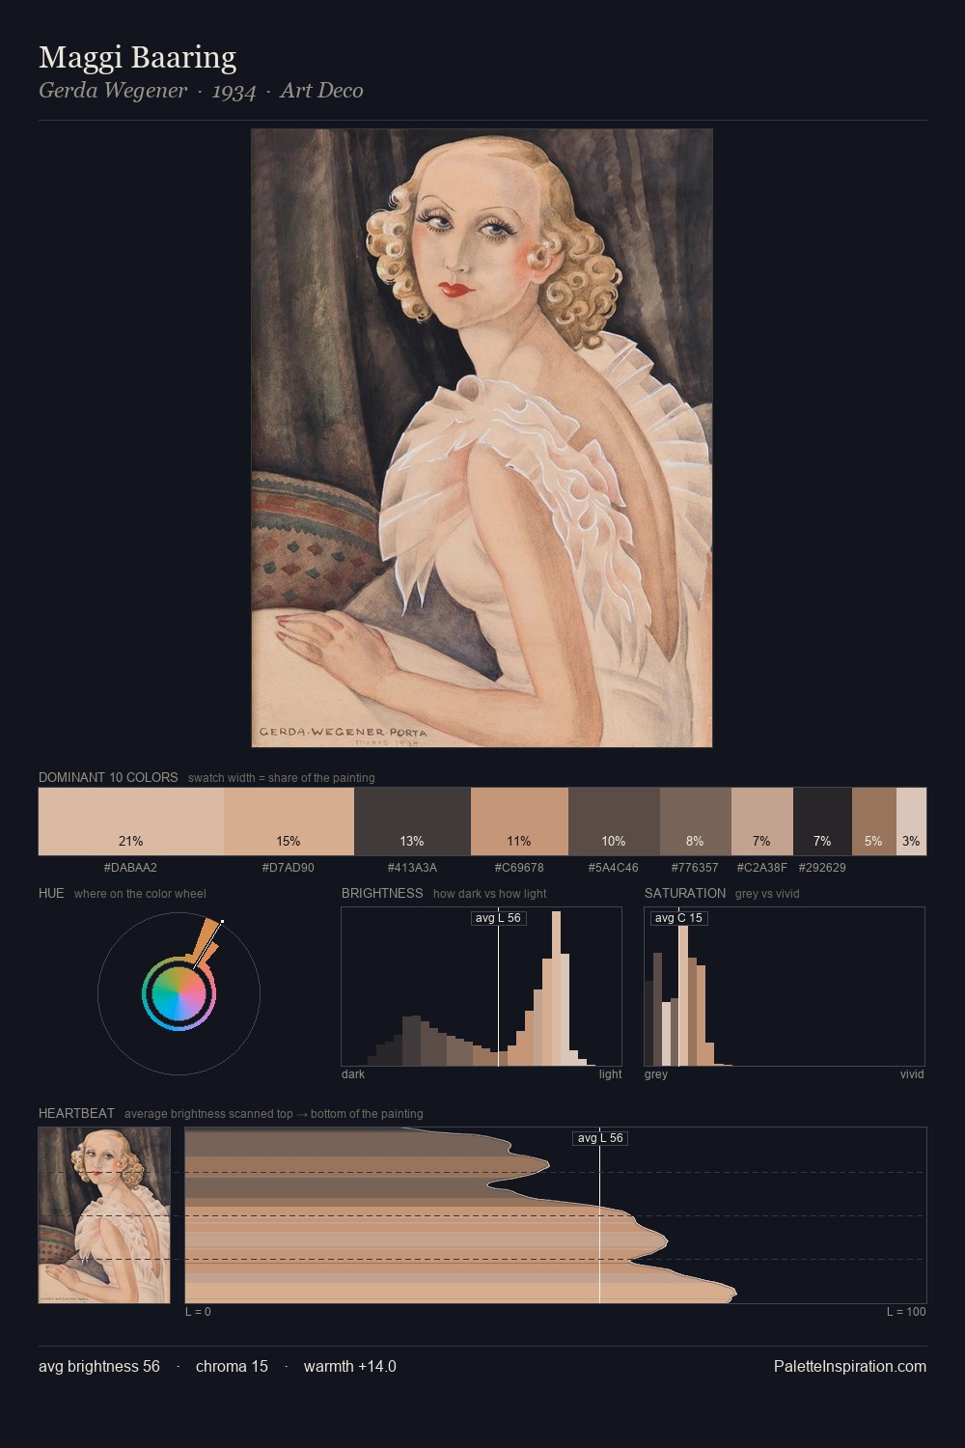
Task: Choose the brown 5% swatch
Action: (x=874, y=821)
